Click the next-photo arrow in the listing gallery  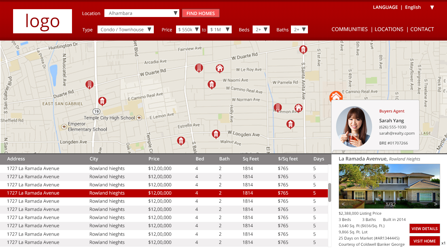click(436, 204)
